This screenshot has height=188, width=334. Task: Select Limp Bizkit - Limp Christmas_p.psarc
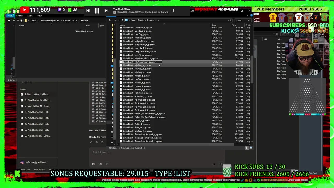(x=139, y=51)
